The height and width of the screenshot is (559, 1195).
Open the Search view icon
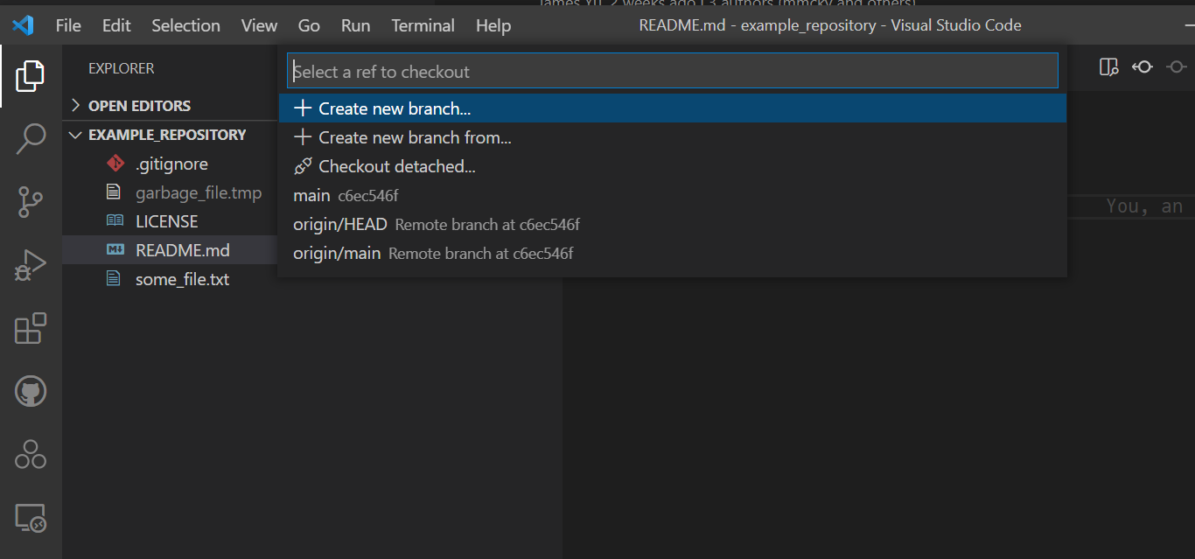(x=31, y=138)
